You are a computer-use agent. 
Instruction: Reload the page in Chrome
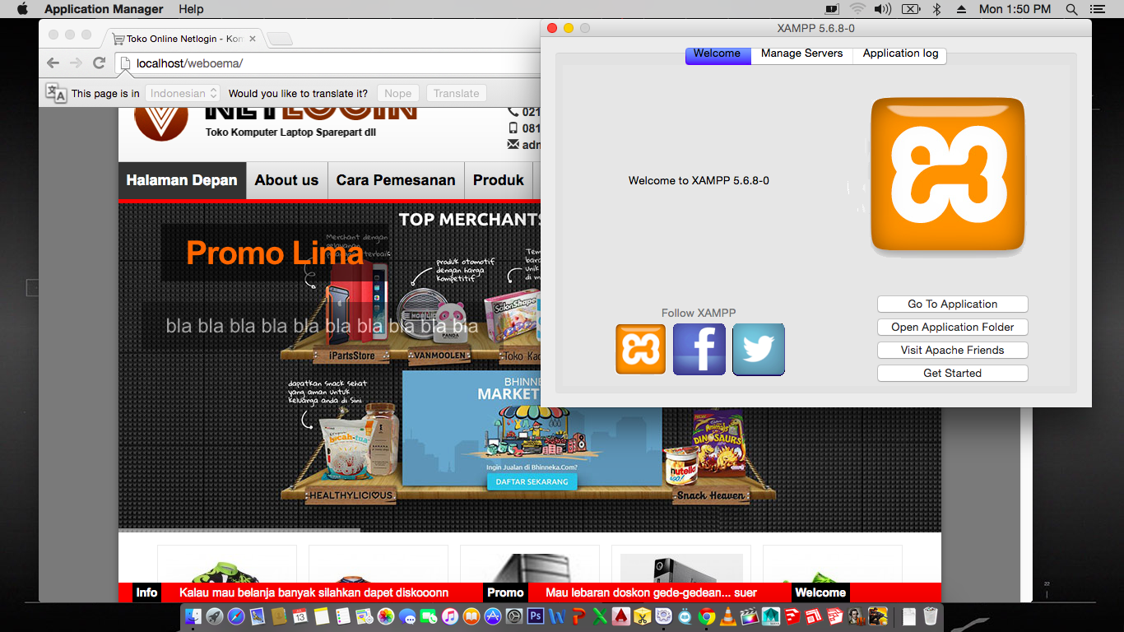[100, 63]
